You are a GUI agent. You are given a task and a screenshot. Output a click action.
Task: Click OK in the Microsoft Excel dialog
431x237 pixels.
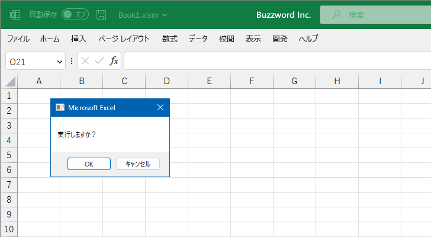89,164
